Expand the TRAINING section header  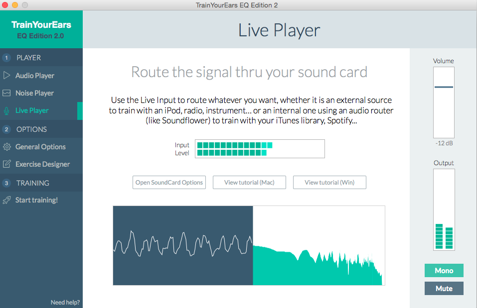point(33,183)
